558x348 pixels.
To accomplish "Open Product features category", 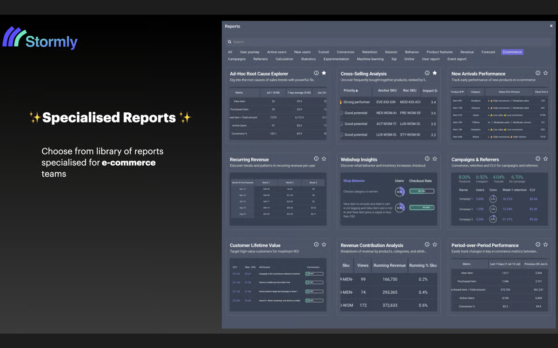I will (439, 52).
